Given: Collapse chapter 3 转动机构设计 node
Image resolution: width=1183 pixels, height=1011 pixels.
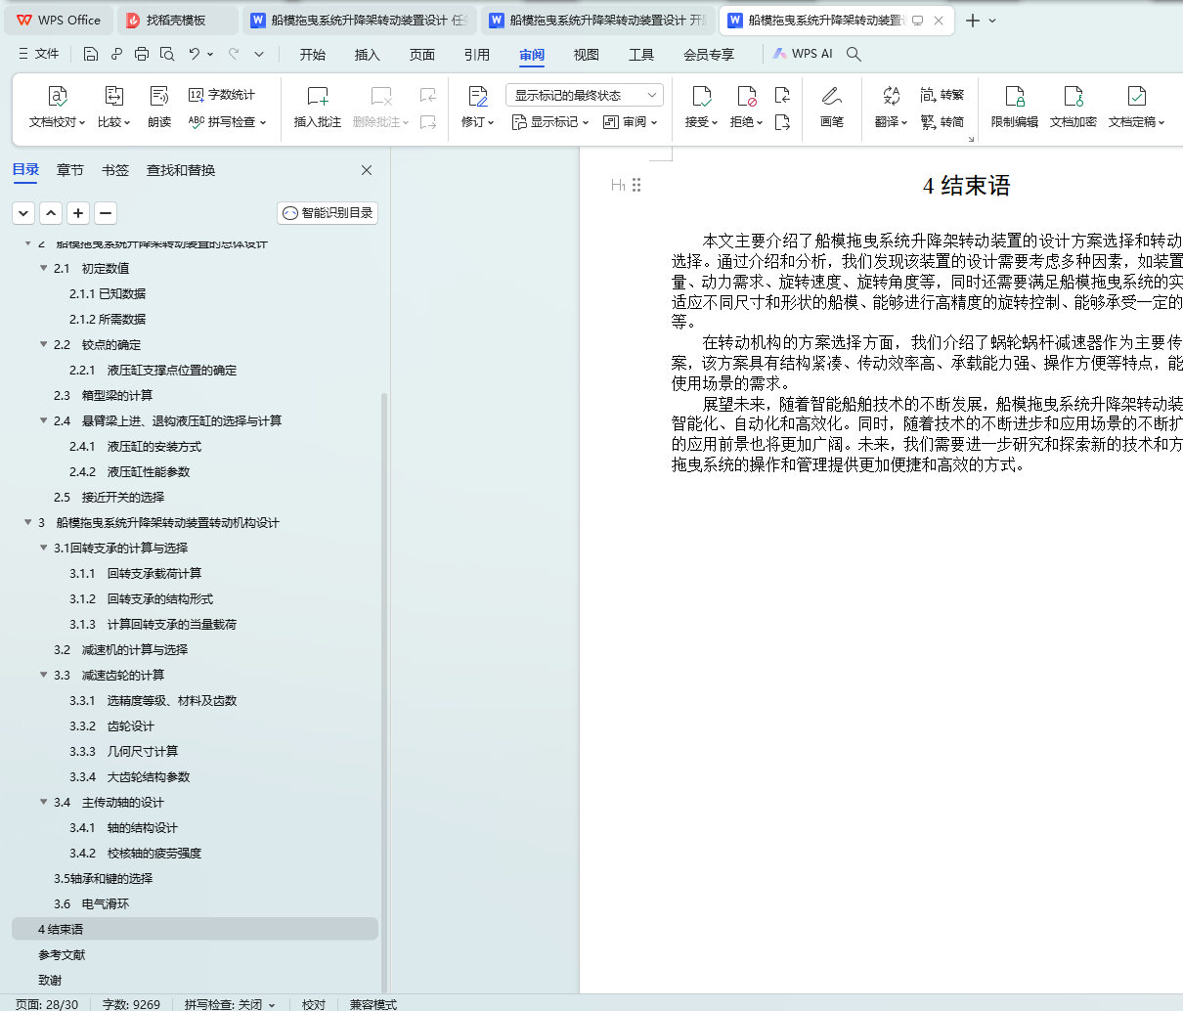Looking at the screenshot, I should coord(28,522).
